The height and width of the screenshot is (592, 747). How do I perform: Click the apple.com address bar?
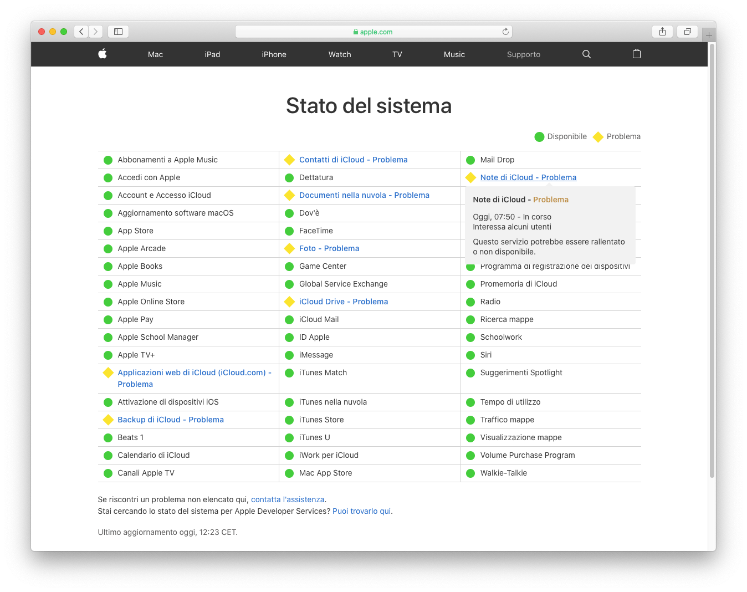(x=373, y=32)
